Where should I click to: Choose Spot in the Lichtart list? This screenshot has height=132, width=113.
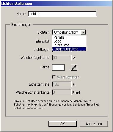coord(69,41)
